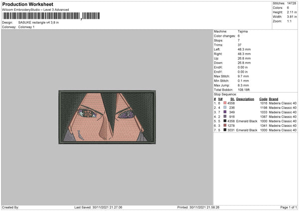Click the Trims value '37'
Image resolution: width=299 pixels, height=211 pixels.
[240, 45]
